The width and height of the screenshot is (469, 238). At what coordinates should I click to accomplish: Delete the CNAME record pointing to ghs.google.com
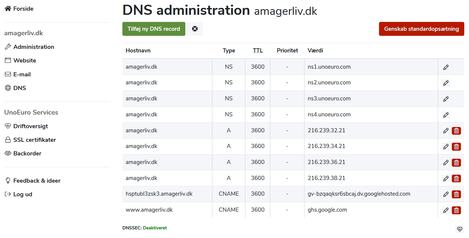pos(457,210)
